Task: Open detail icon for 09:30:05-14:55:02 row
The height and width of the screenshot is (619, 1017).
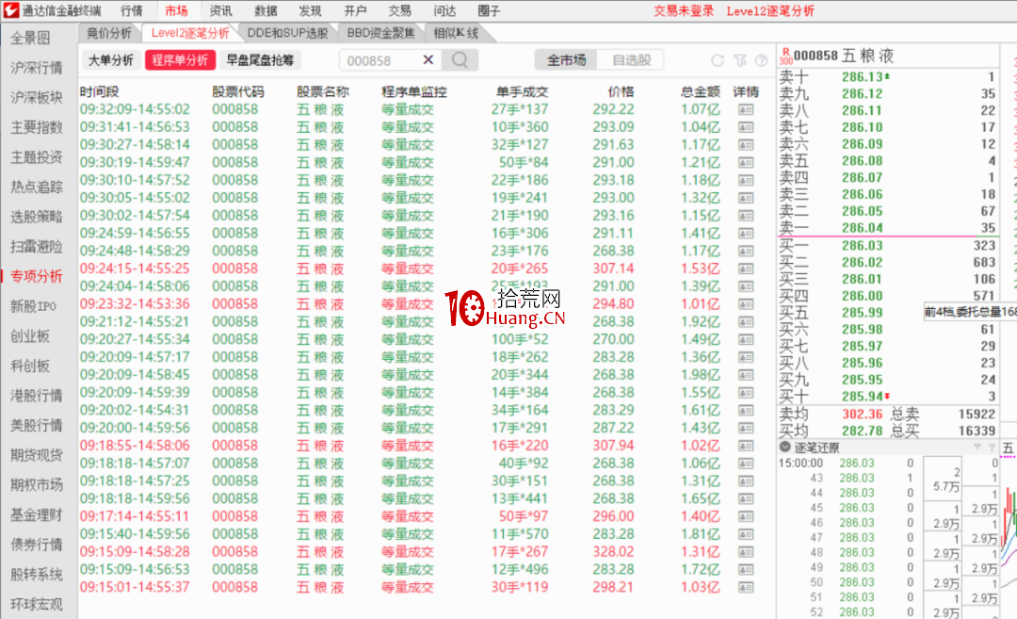Action: point(746,198)
